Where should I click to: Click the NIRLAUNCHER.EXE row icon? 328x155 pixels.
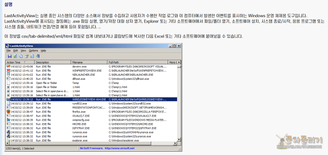coord(8,74)
